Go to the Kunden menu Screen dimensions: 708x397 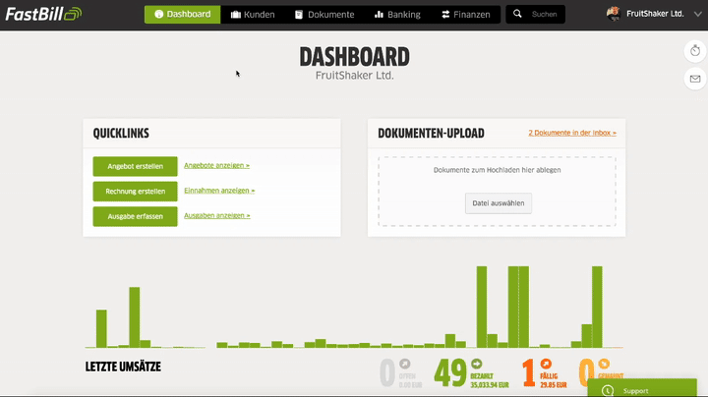[253, 15]
